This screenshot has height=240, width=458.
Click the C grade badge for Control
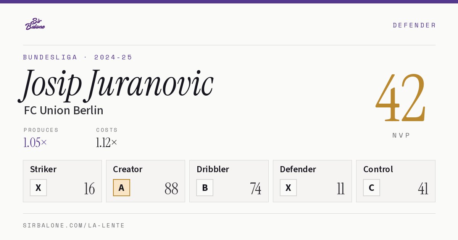click(371, 187)
